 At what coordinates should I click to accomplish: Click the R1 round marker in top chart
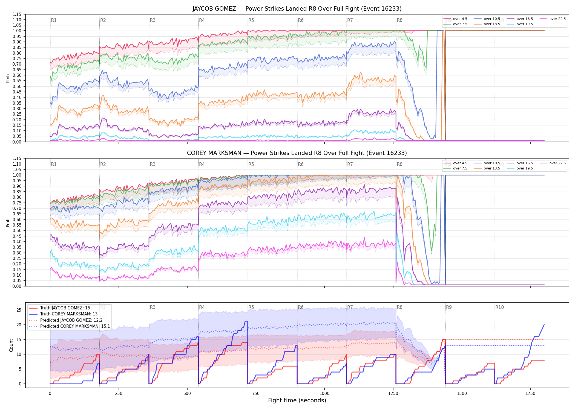[54, 20]
